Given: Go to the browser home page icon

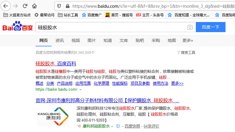Looking at the screenshot, I should (x=35, y=6).
